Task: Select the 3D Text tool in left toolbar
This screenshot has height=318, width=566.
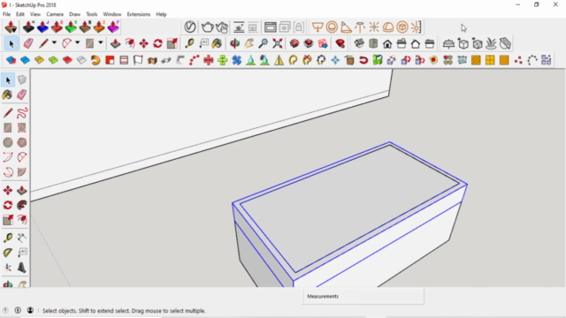Action: click(x=22, y=267)
